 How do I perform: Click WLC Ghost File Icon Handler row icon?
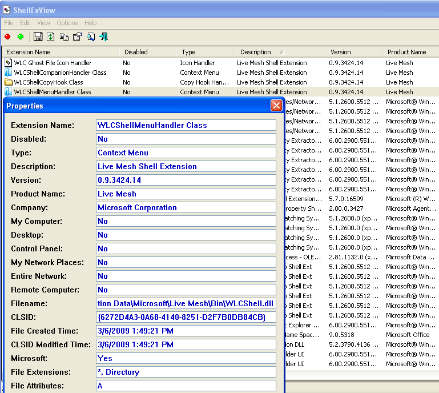point(9,63)
